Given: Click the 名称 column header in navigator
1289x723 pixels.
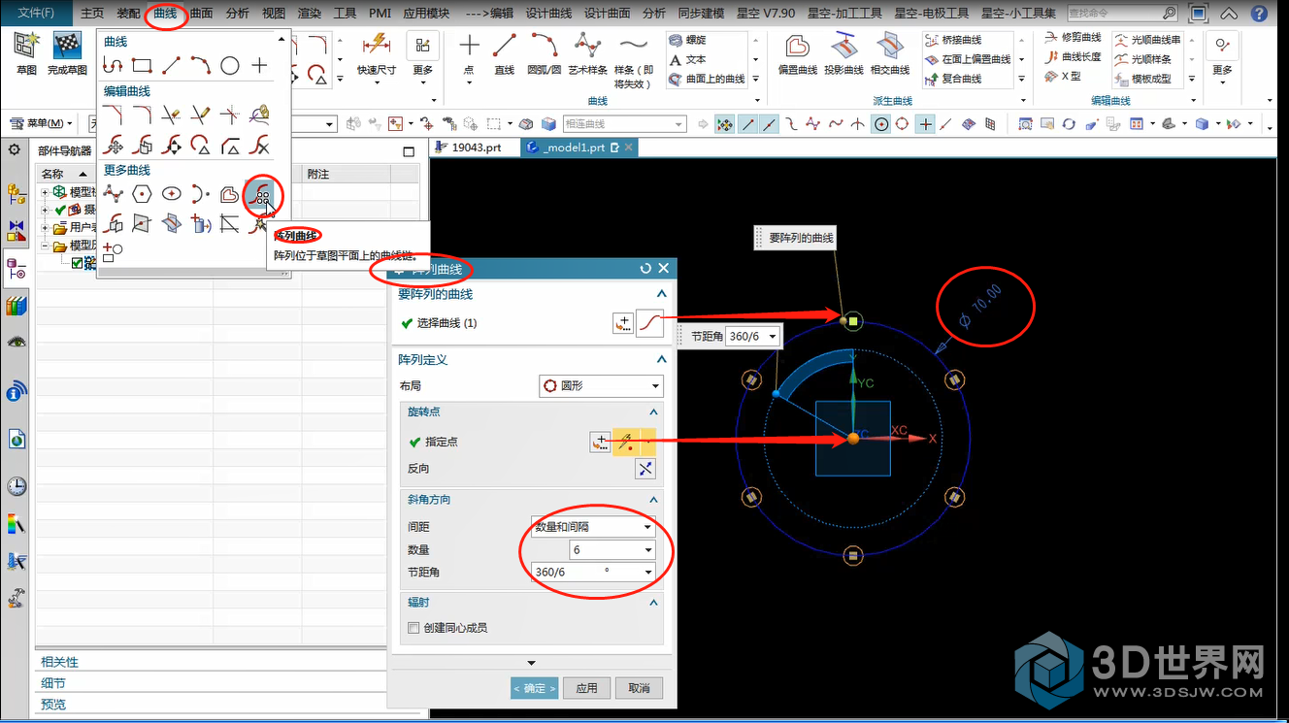Looking at the screenshot, I should click(x=64, y=174).
